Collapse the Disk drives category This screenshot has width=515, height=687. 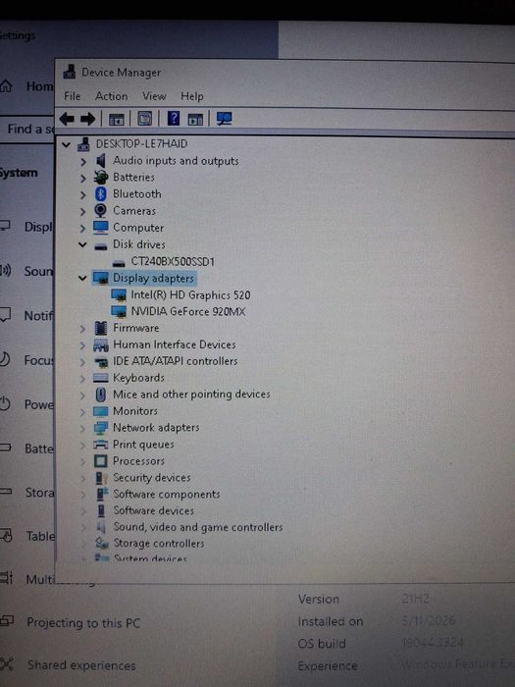click(x=82, y=244)
